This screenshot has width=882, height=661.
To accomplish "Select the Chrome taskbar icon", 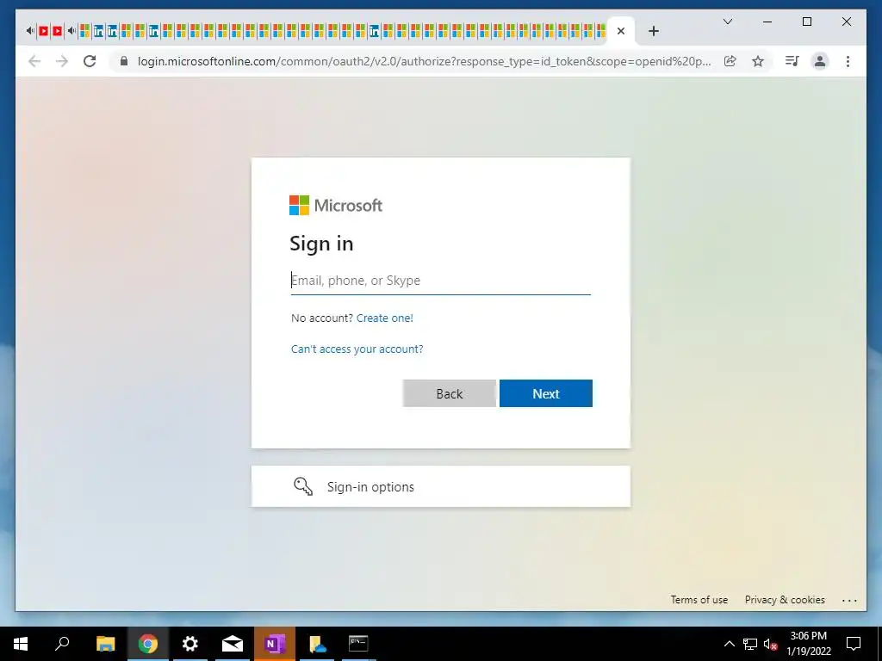I will 148,644.
